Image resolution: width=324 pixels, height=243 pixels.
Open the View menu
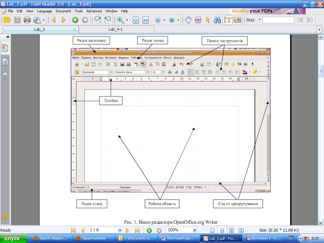tap(30, 11)
